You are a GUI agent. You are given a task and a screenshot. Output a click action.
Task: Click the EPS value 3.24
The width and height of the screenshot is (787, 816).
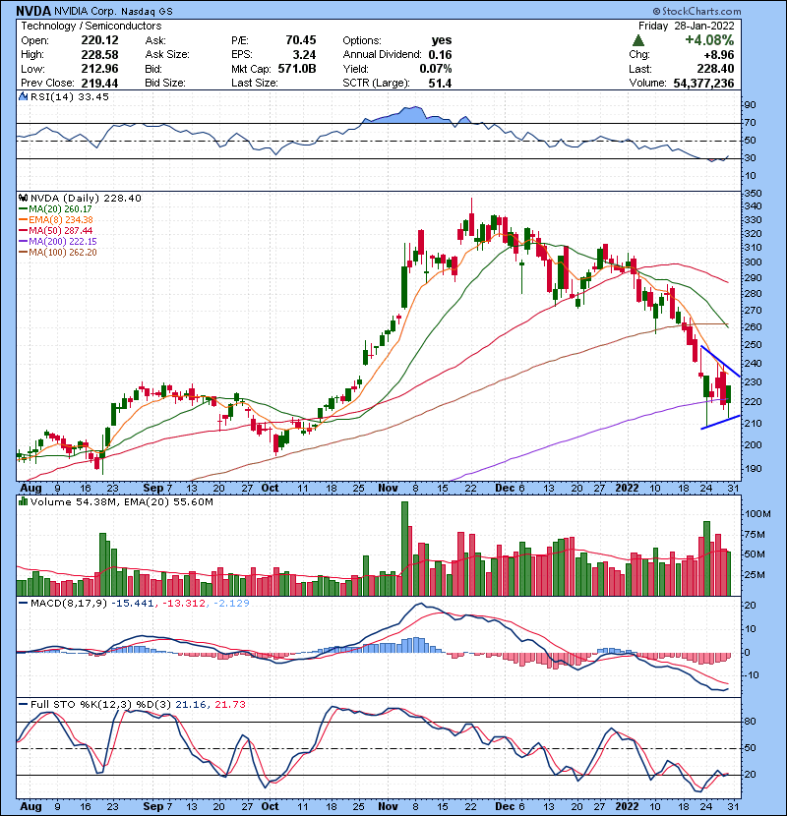[x=304, y=55]
